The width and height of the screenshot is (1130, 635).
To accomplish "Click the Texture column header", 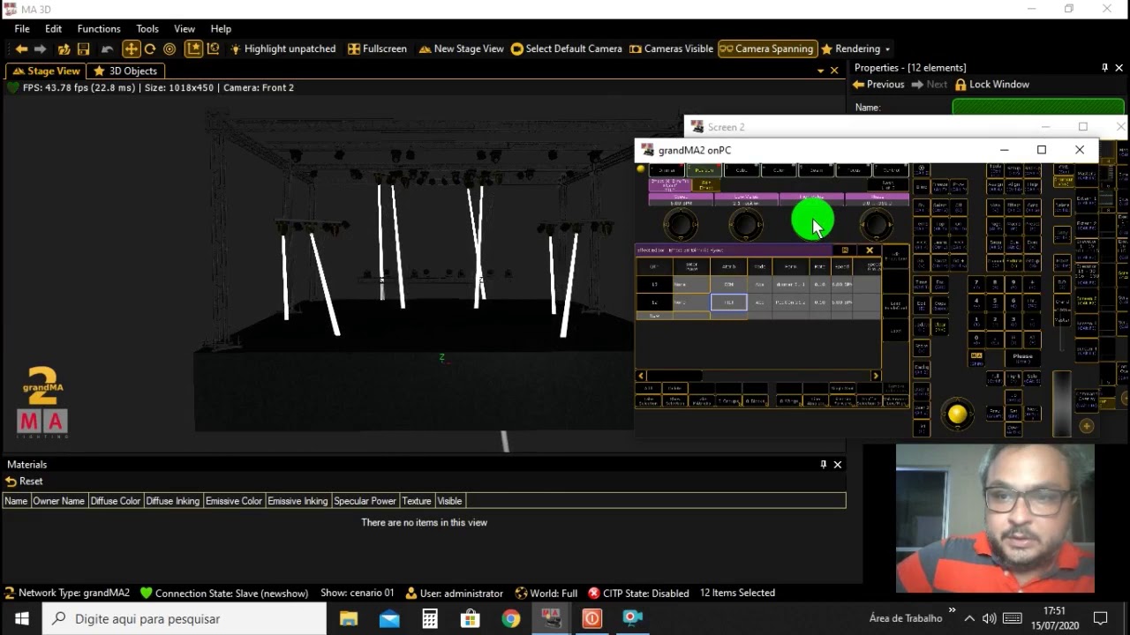I will [417, 501].
